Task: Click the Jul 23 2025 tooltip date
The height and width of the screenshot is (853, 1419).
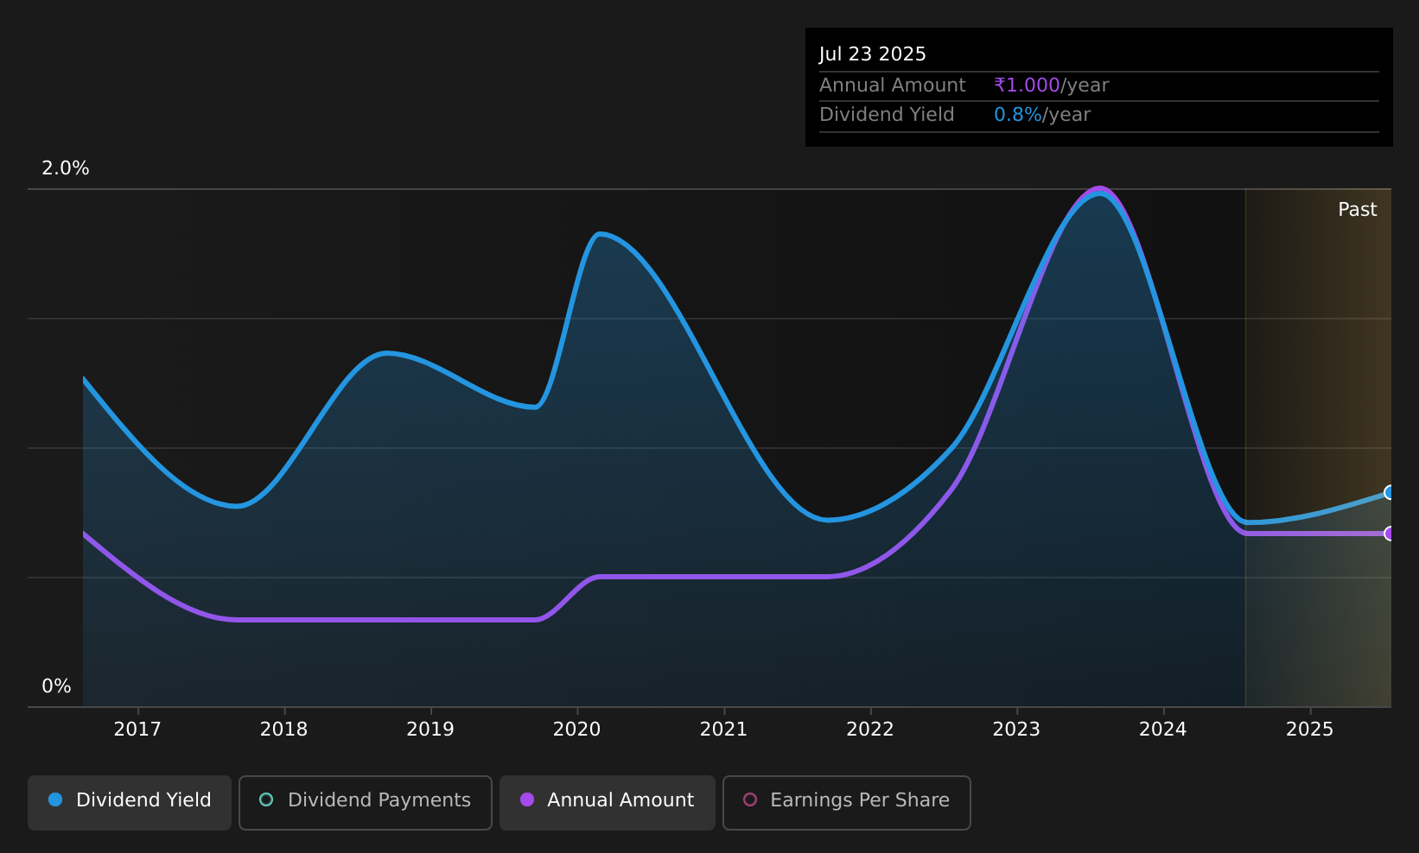Action: tap(873, 54)
